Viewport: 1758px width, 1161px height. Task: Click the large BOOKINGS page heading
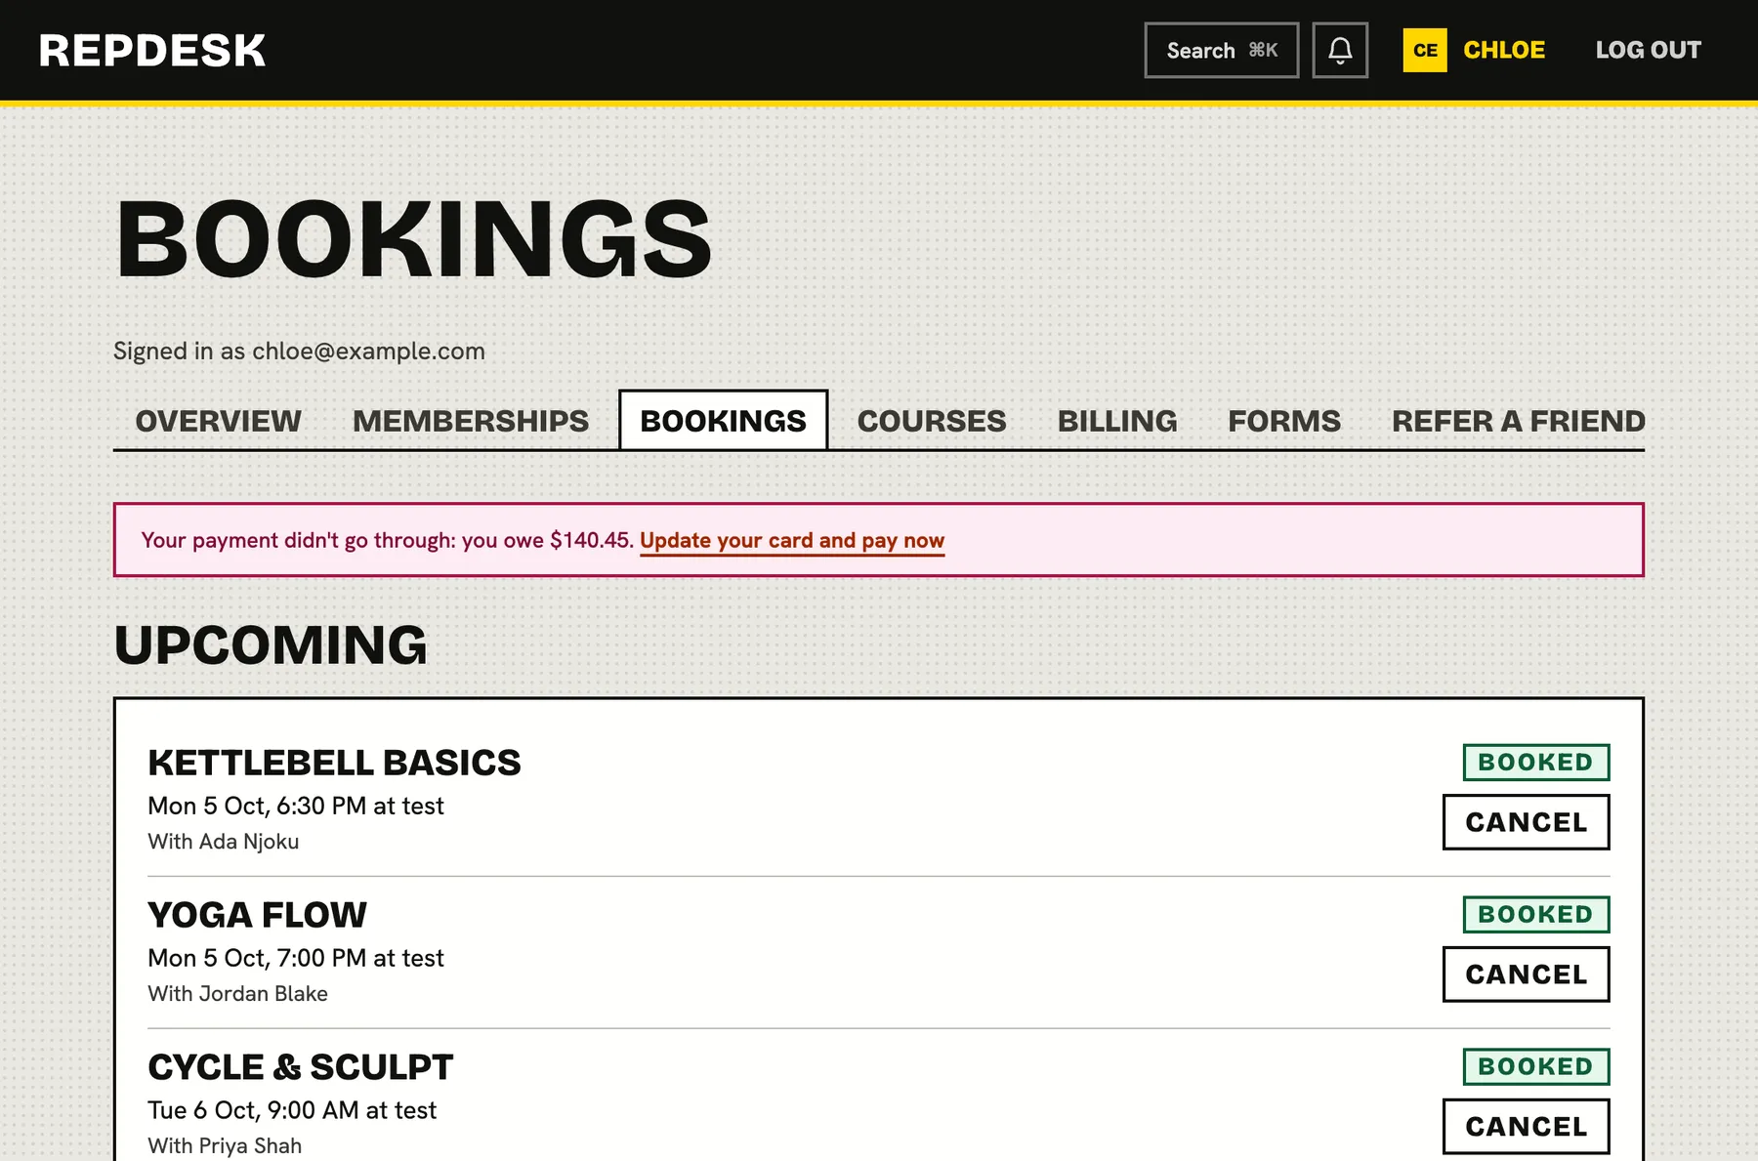coord(413,240)
